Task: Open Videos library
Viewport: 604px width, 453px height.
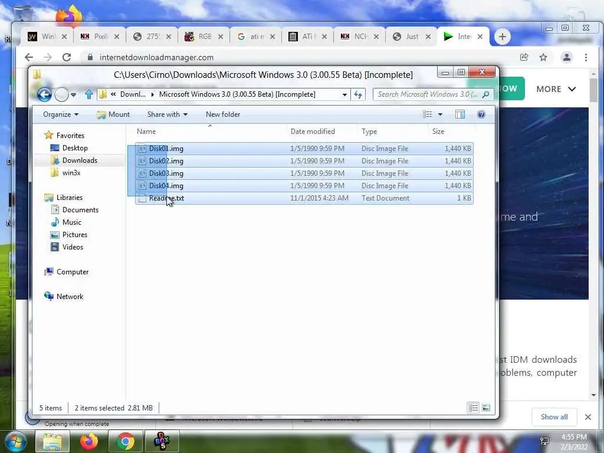Action: pos(73,247)
